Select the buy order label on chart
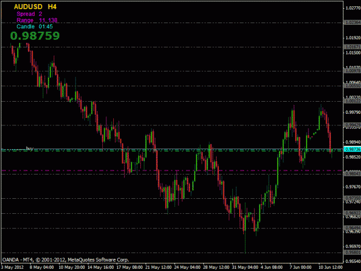The image size is (361, 271). click(x=29, y=149)
